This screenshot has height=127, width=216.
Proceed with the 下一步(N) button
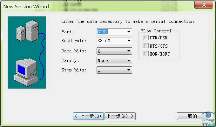tap(120, 116)
